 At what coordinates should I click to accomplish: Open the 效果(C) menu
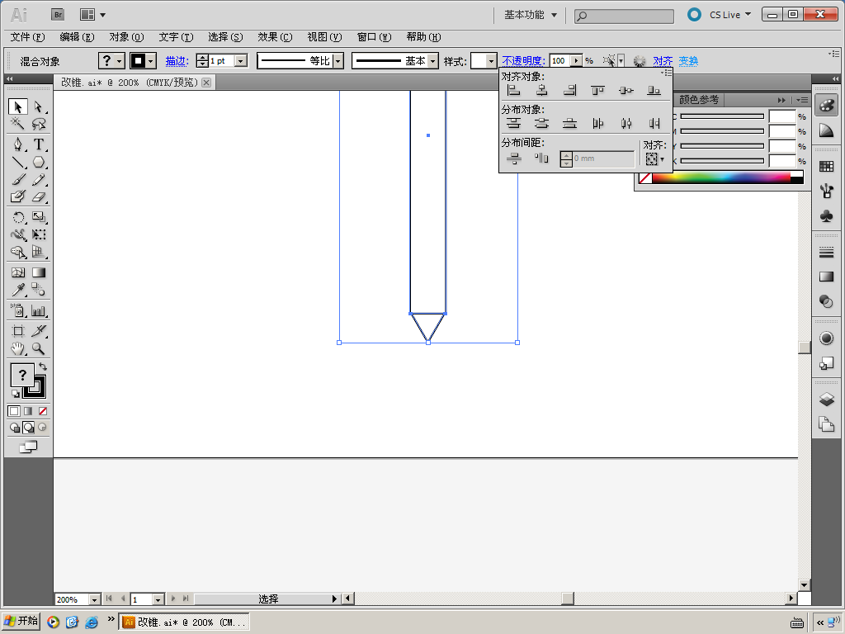pyautogui.click(x=275, y=37)
